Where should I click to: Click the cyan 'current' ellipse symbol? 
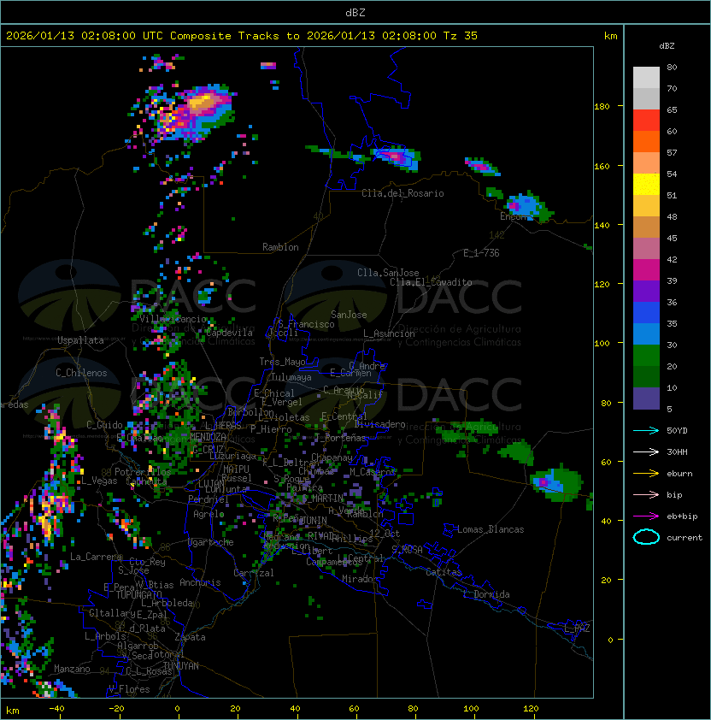(x=646, y=537)
